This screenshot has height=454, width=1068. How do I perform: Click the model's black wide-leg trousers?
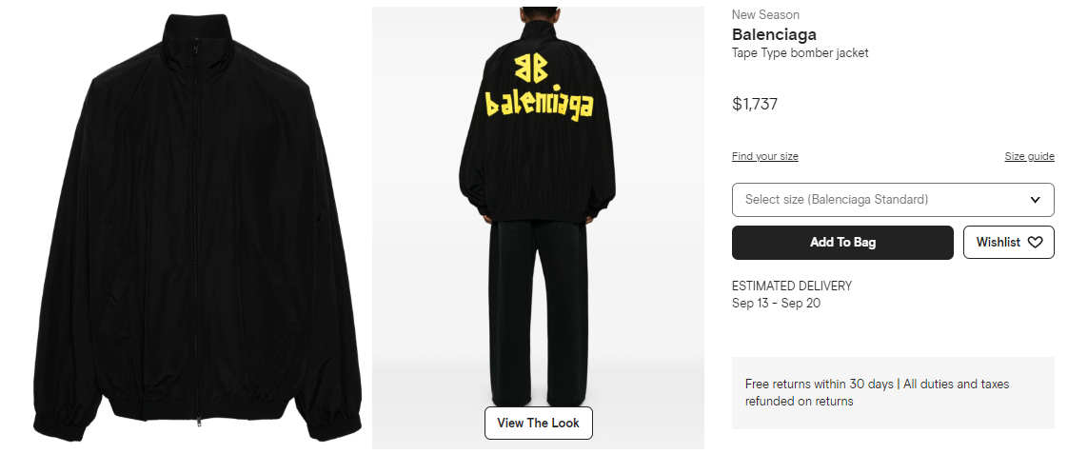click(539, 313)
